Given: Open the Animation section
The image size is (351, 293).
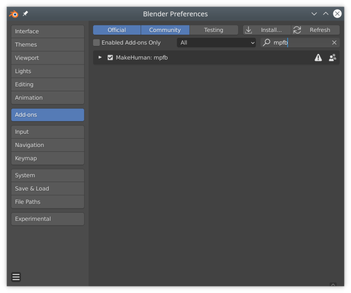Looking at the screenshot, I should point(48,98).
